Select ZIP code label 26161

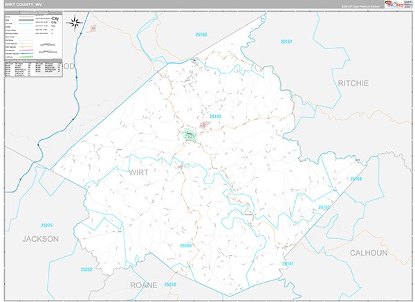286,42
